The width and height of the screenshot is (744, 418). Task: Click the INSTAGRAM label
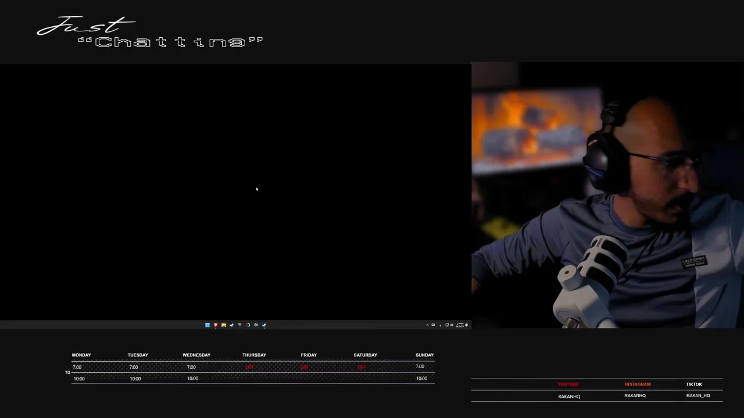tap(638, 384)
